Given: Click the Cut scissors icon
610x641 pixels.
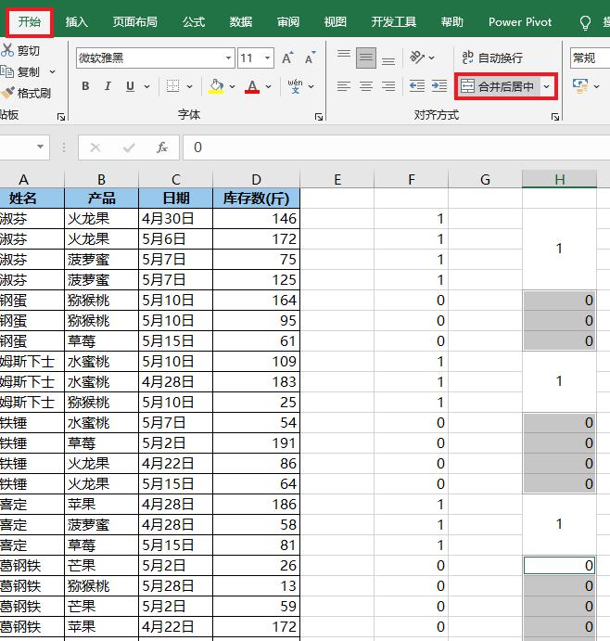Looking at the screenshot, I should pos(7,50).
